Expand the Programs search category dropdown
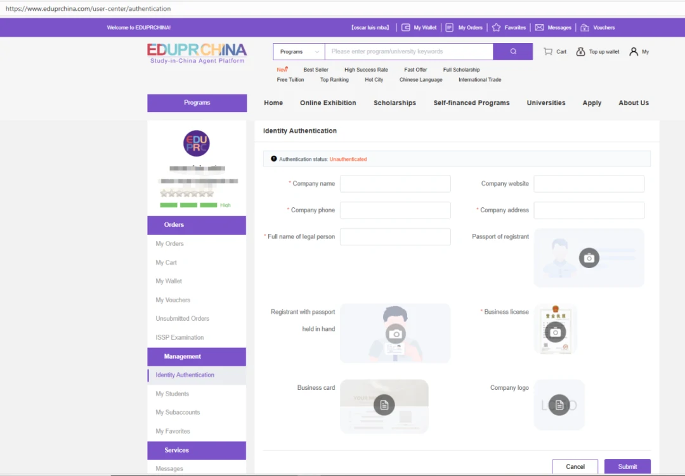 point(299,52)
